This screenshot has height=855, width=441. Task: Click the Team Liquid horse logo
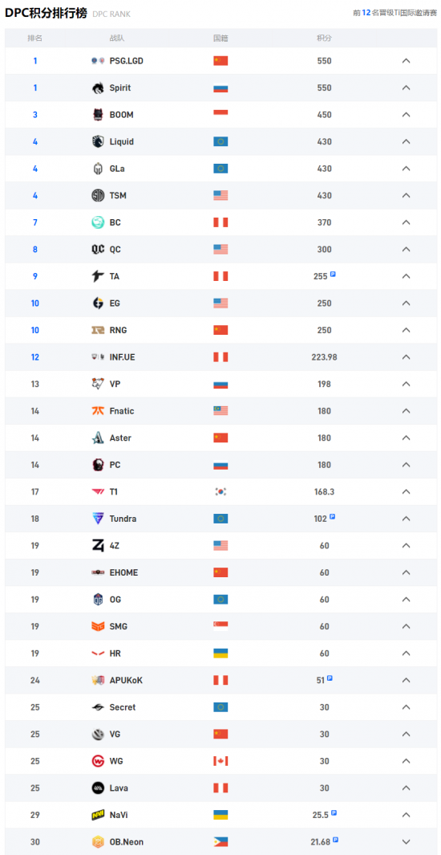point(98,142)
